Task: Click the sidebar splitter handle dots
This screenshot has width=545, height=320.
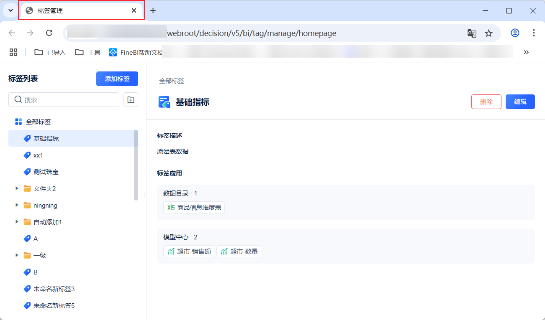Action: [x=144, y=195]
